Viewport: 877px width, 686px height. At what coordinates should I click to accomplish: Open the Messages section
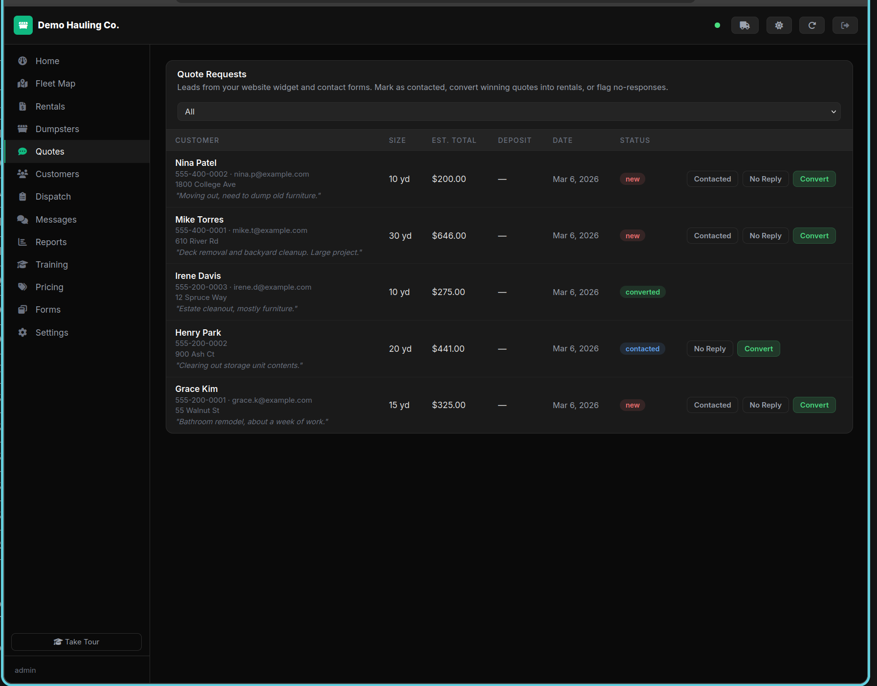[x=56, y=220]
